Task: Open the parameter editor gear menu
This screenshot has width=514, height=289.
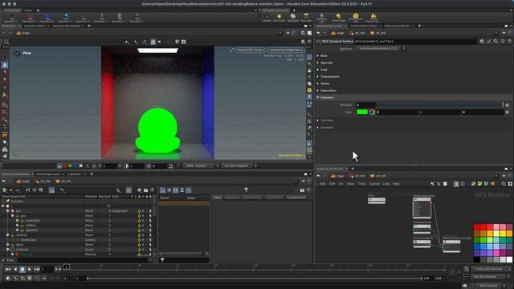Action: 482,41
